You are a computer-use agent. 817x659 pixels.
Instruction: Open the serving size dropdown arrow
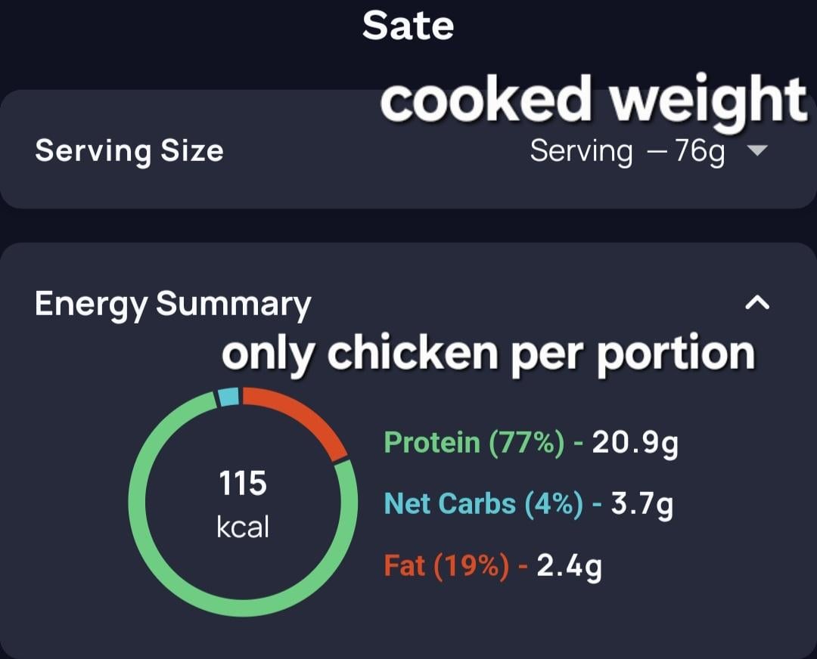pyautogui.click(x=756, y=151)
